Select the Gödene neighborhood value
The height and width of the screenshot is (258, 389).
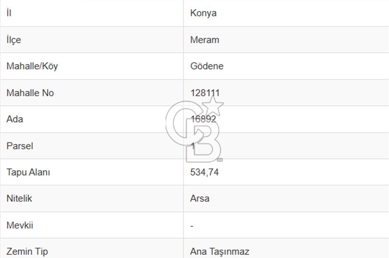(207, 66)
